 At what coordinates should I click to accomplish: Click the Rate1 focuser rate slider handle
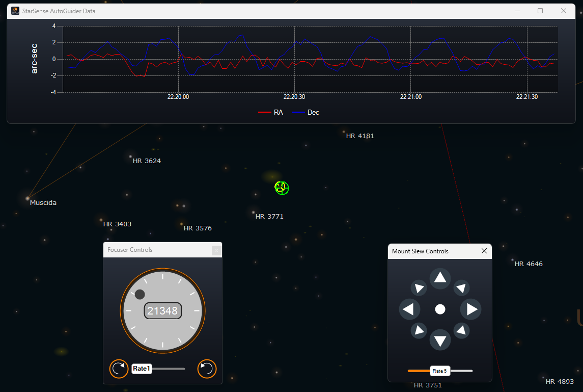(x=142, y=369)
